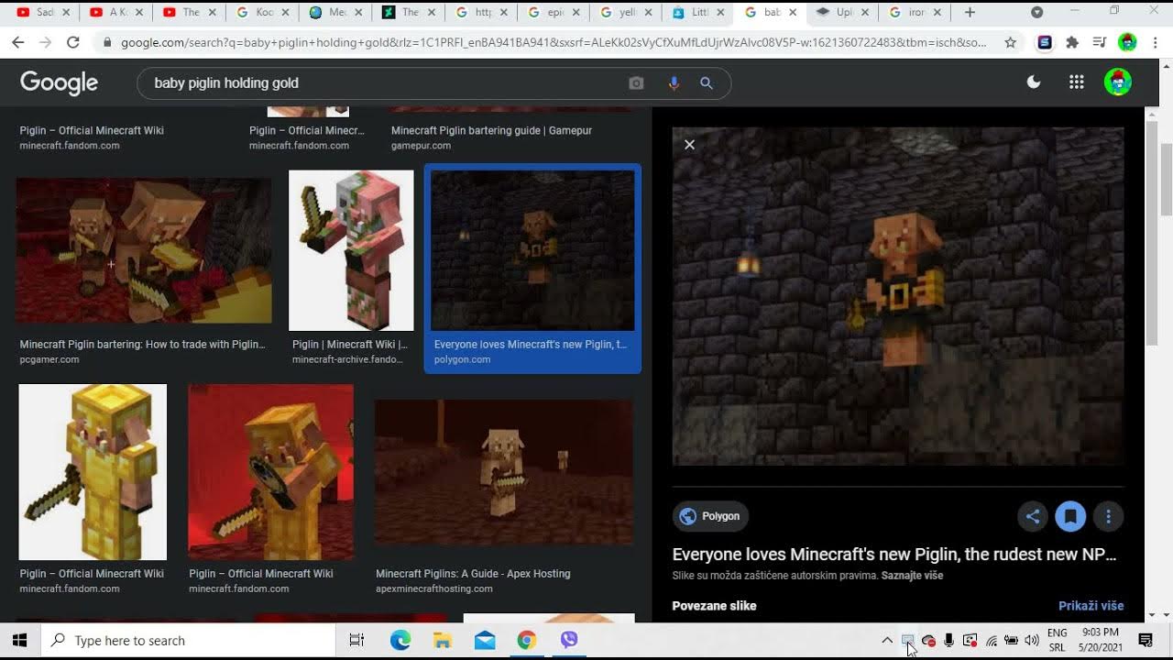The image size is (1173, 660).
Task: Open the Polygon source chip
Action: 710,516
